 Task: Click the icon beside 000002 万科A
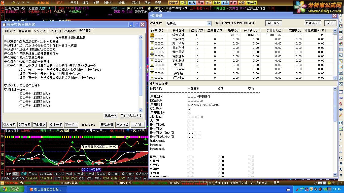point(152,43)
